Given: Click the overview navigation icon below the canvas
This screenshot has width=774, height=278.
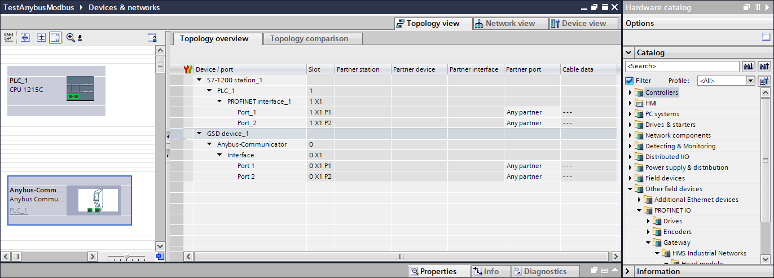Looking at the screenshot, I should tap(160, 257).
